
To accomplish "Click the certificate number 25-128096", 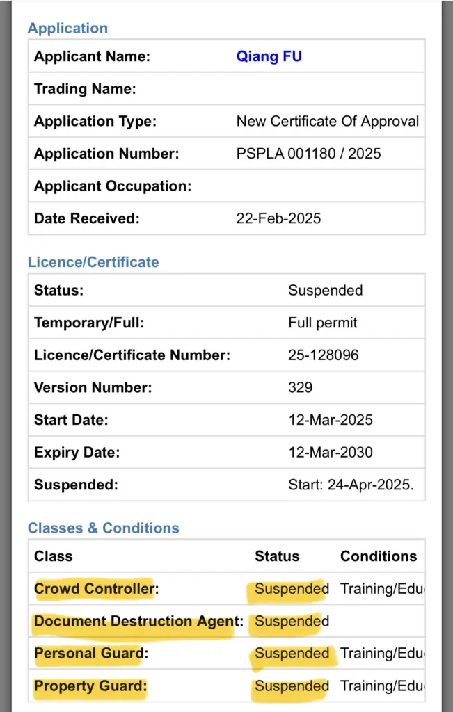I will [x=324, y=355].
